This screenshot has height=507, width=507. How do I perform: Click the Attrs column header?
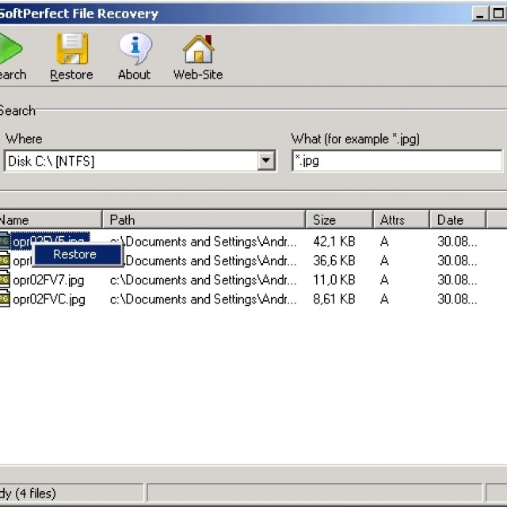point(401,220)
